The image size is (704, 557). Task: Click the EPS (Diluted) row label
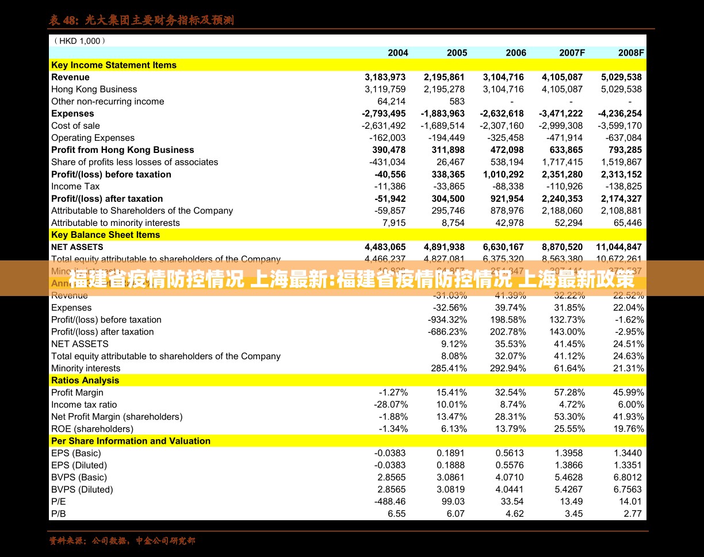(79, 465)
